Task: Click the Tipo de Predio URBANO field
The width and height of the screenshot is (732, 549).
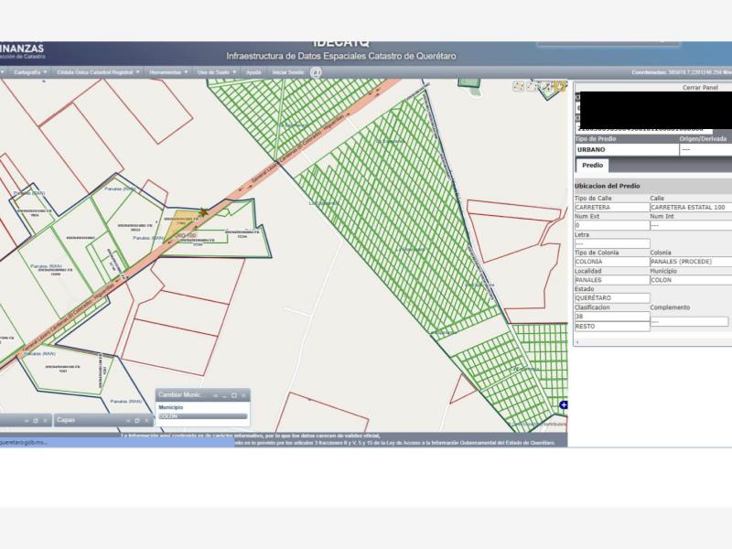Action: tap(627, 150)
